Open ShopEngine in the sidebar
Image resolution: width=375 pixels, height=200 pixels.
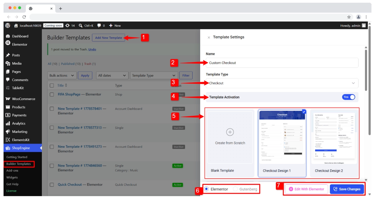coord(21,148)
